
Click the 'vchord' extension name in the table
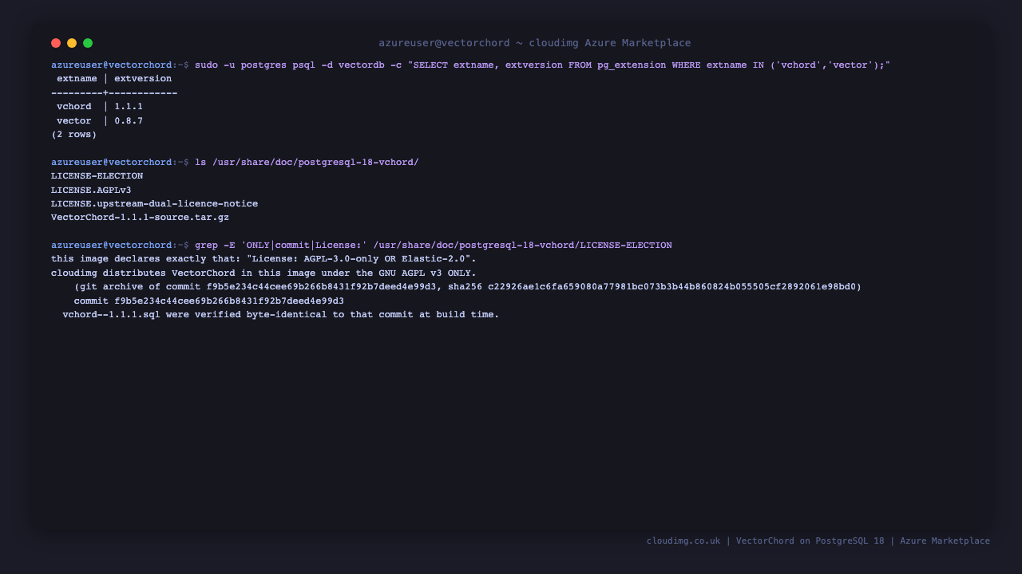[x=74, y=107]
